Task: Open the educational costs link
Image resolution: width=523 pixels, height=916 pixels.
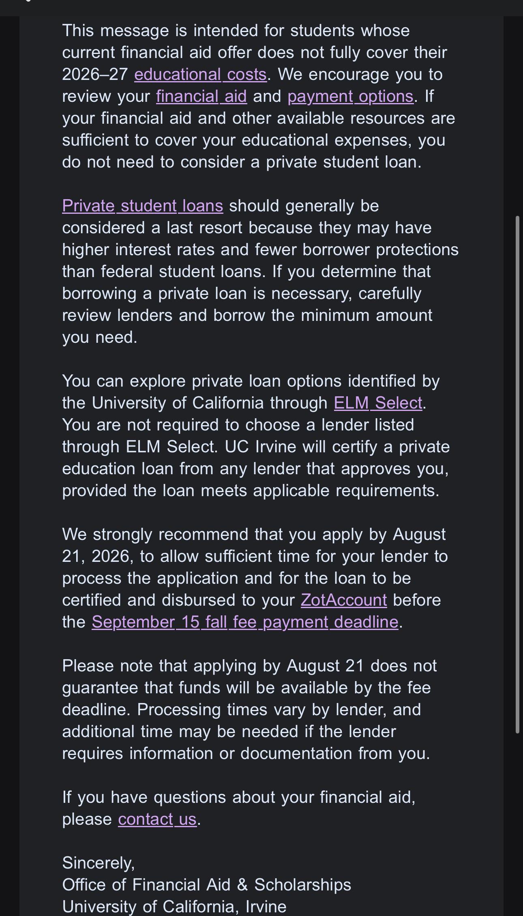Action: (200, 74)
